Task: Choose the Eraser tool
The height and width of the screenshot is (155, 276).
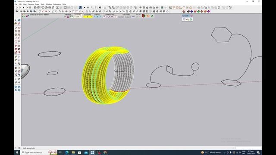Action: [x=19, y=24]
